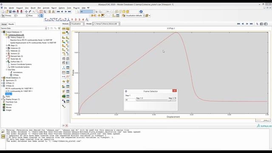Viewport: 272px width, 153px height.
Task: Click the New Model Database icon
Action: coord(3,11)
